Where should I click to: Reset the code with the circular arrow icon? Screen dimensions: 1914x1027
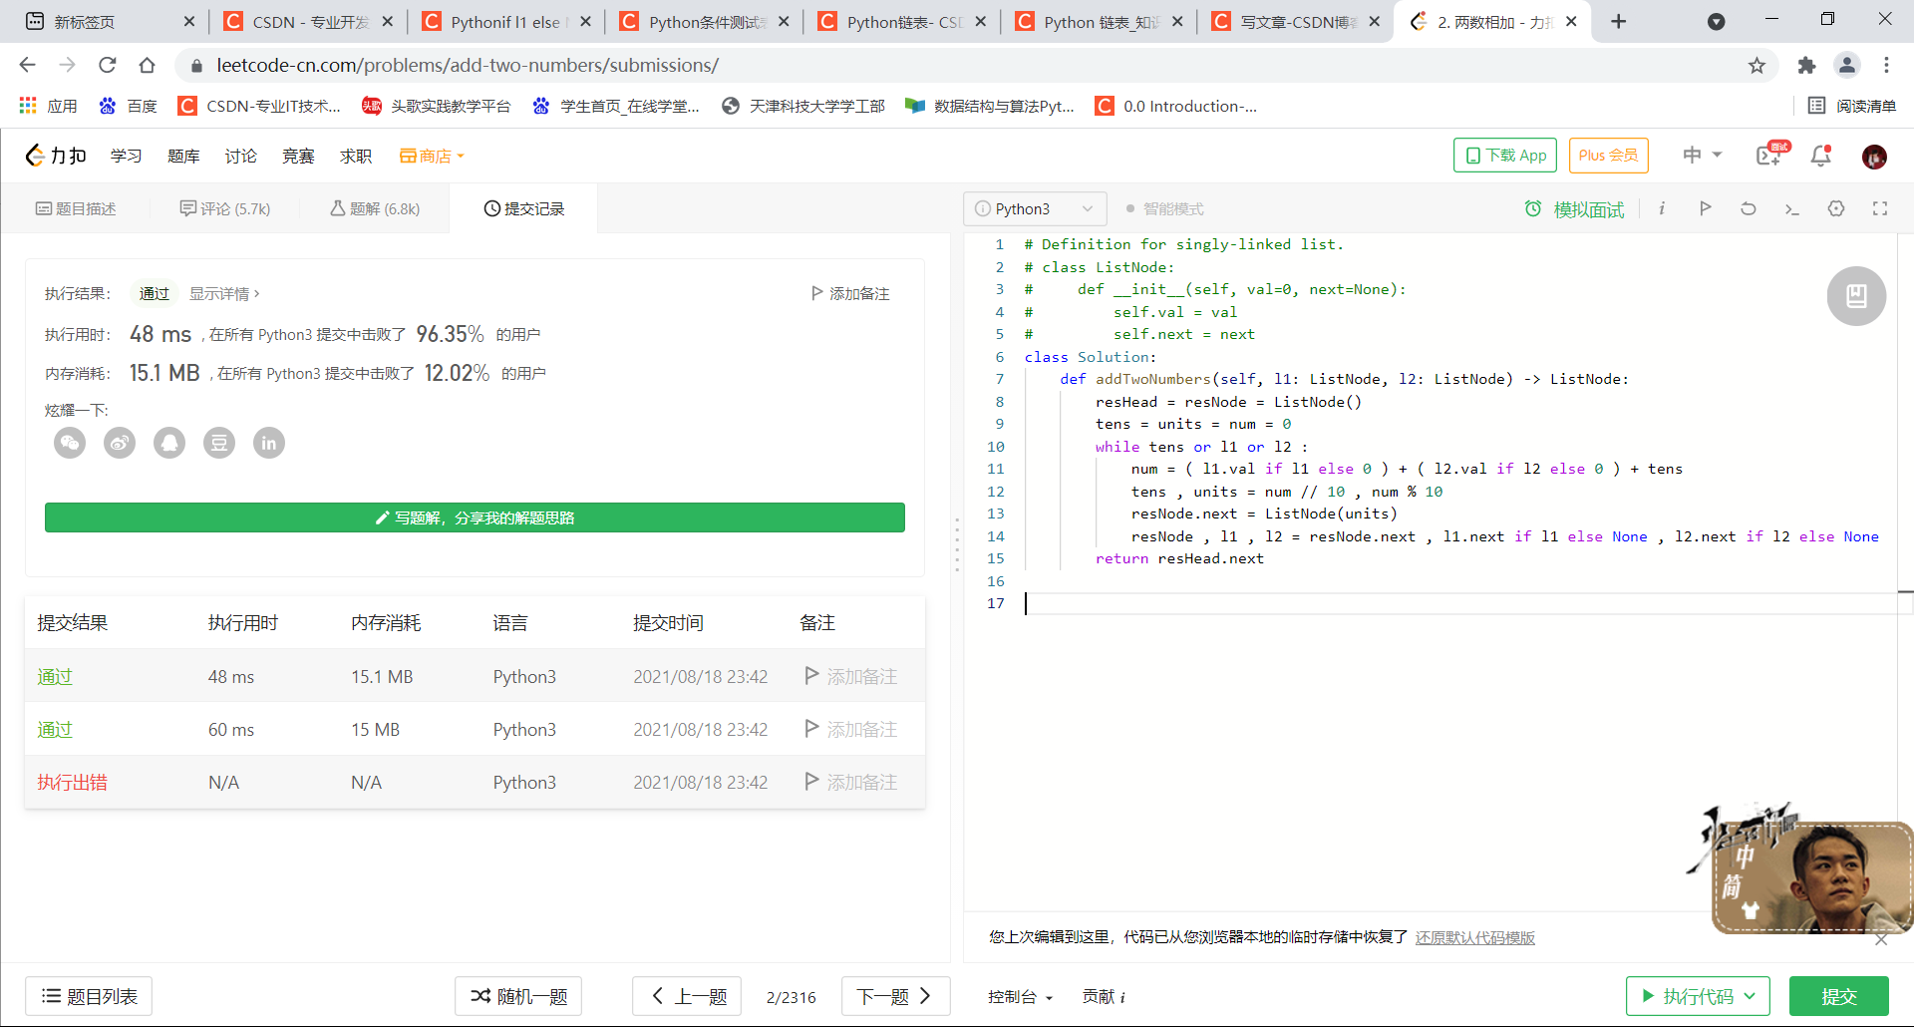point(1748,208)
